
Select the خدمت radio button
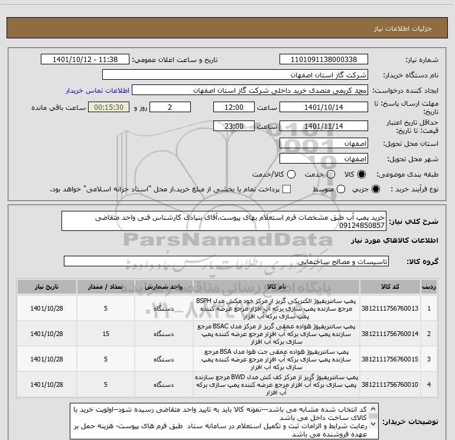tap(331, 174)
